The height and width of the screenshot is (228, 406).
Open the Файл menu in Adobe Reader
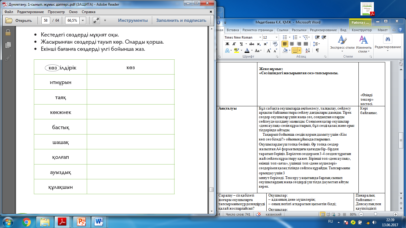pos(9,12)
